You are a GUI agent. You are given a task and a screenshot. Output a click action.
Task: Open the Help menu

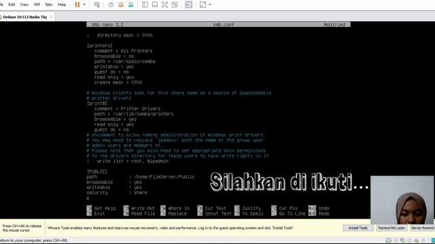pyautogui.click(x=62, y=5)
